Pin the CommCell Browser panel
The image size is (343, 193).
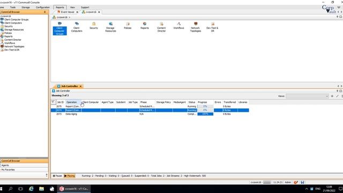coord(45,12)
